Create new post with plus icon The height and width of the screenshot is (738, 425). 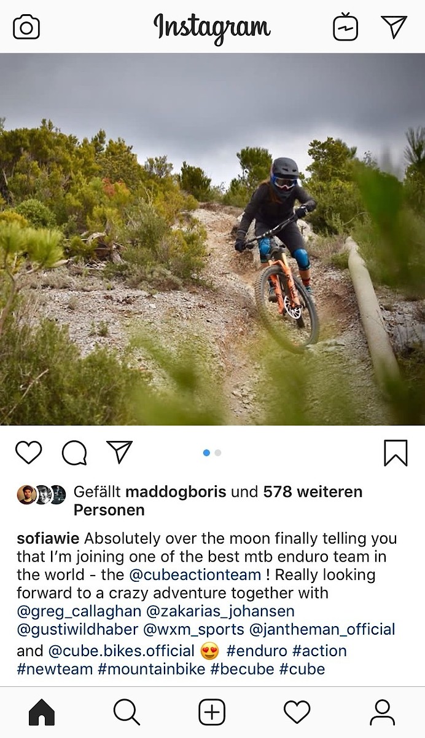212,712
